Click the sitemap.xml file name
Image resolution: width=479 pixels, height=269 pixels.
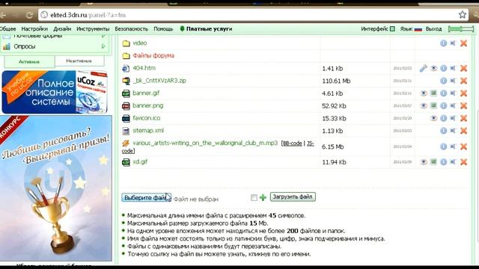click(148, 131)
